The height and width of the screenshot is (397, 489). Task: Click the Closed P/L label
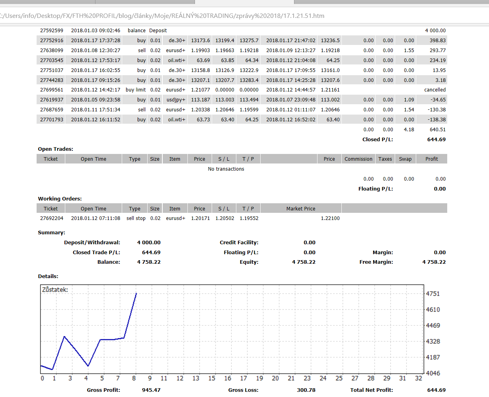click(x=378, y=140)
